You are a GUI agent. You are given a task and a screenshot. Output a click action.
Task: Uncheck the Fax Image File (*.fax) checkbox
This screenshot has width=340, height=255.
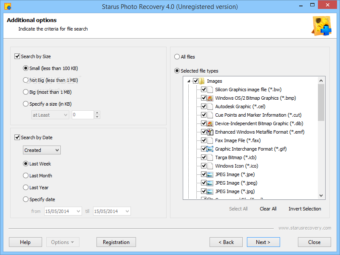point(204,140)
